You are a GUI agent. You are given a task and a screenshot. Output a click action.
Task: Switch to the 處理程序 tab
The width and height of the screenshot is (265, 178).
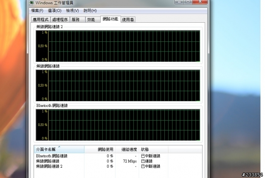tap(60, 19)
